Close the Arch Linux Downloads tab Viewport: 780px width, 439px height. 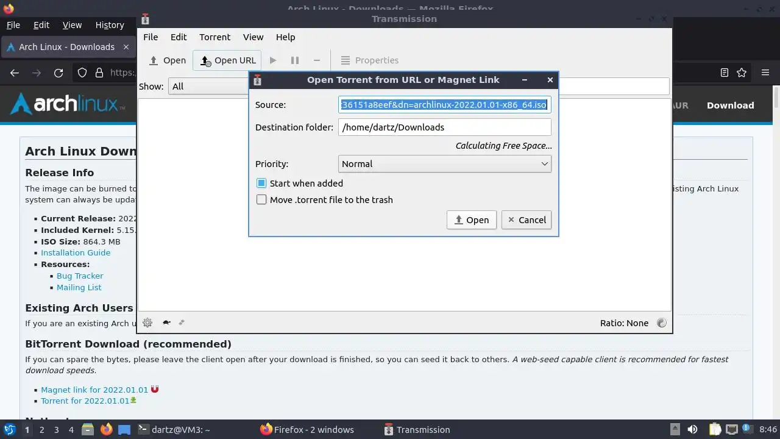(126, 47)
